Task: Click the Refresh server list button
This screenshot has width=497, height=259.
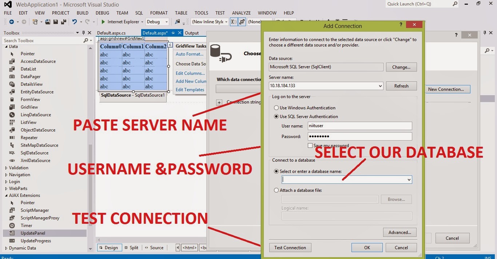Action: pos(401,86)
